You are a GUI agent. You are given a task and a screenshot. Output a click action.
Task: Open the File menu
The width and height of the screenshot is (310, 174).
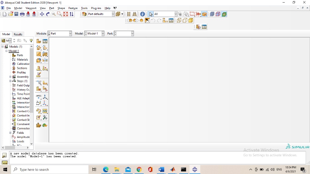(x=8, y=8)
